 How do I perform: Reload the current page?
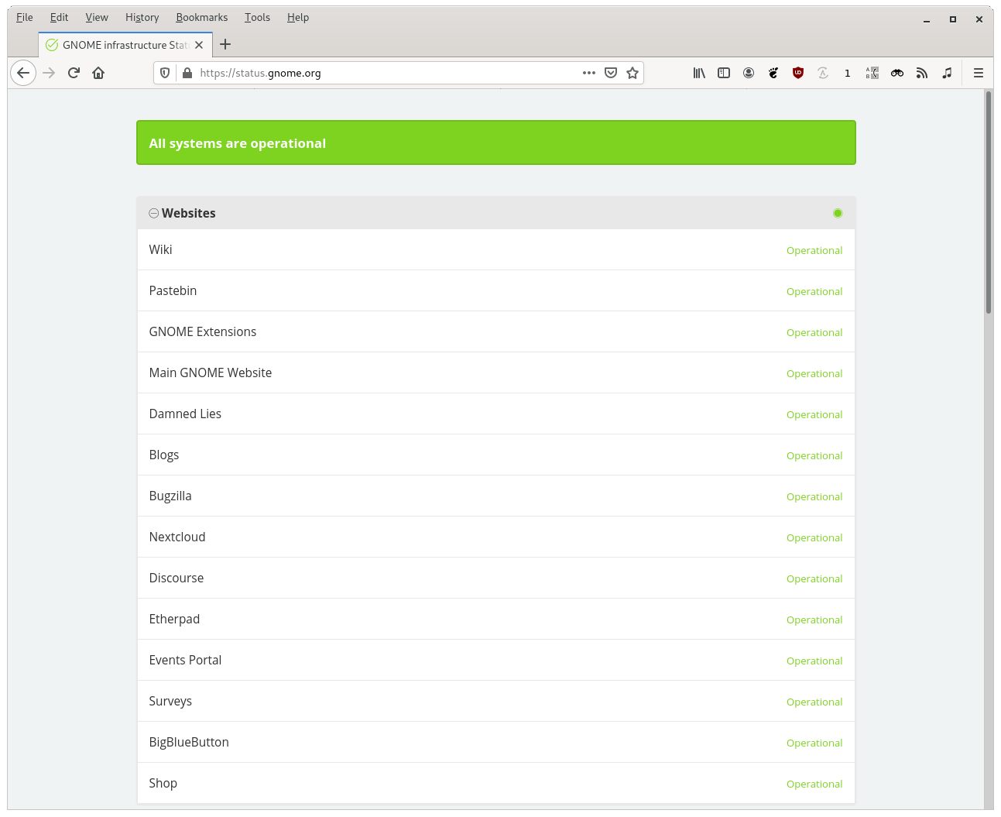[74, 73]
